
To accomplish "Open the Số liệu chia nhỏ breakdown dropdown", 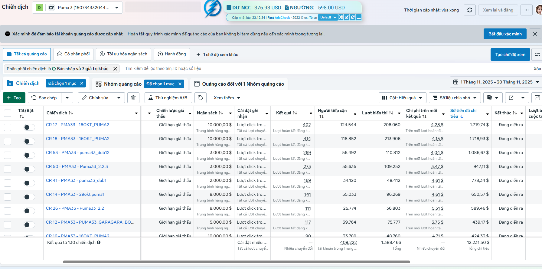I will 455,98.
